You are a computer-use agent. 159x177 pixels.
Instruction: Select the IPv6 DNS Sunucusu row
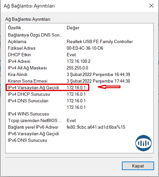tap(79, 140)
